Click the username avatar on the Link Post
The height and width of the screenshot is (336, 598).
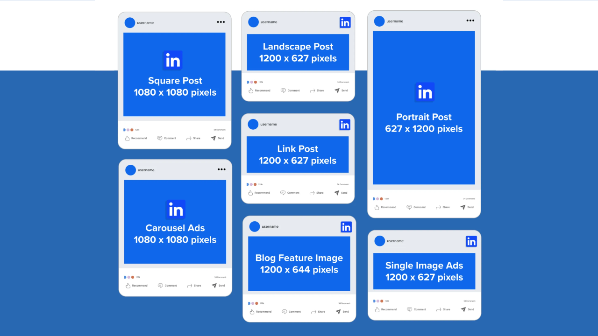(x=253, y=124)
